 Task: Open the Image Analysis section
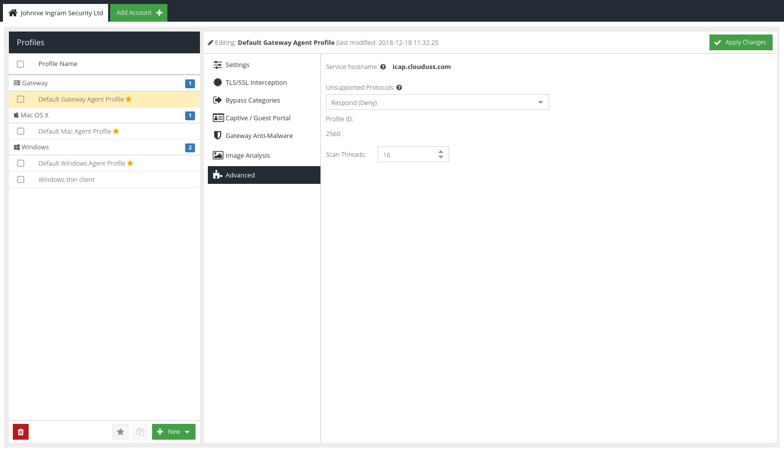[x=264, y=155]
